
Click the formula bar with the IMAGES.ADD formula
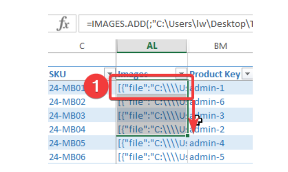[166, 23]
